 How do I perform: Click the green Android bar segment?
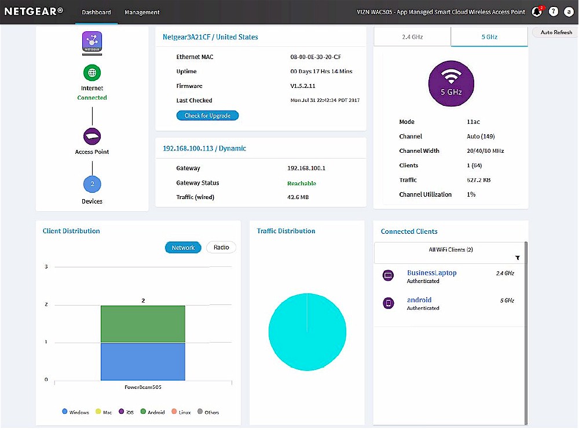pyautogui.click(x=143, y=324)
